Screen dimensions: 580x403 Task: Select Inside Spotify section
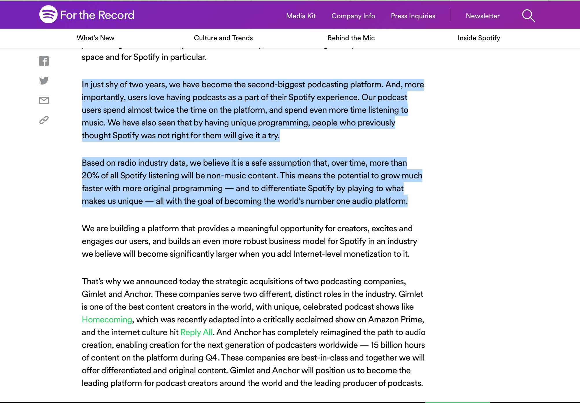click(479, 38)
